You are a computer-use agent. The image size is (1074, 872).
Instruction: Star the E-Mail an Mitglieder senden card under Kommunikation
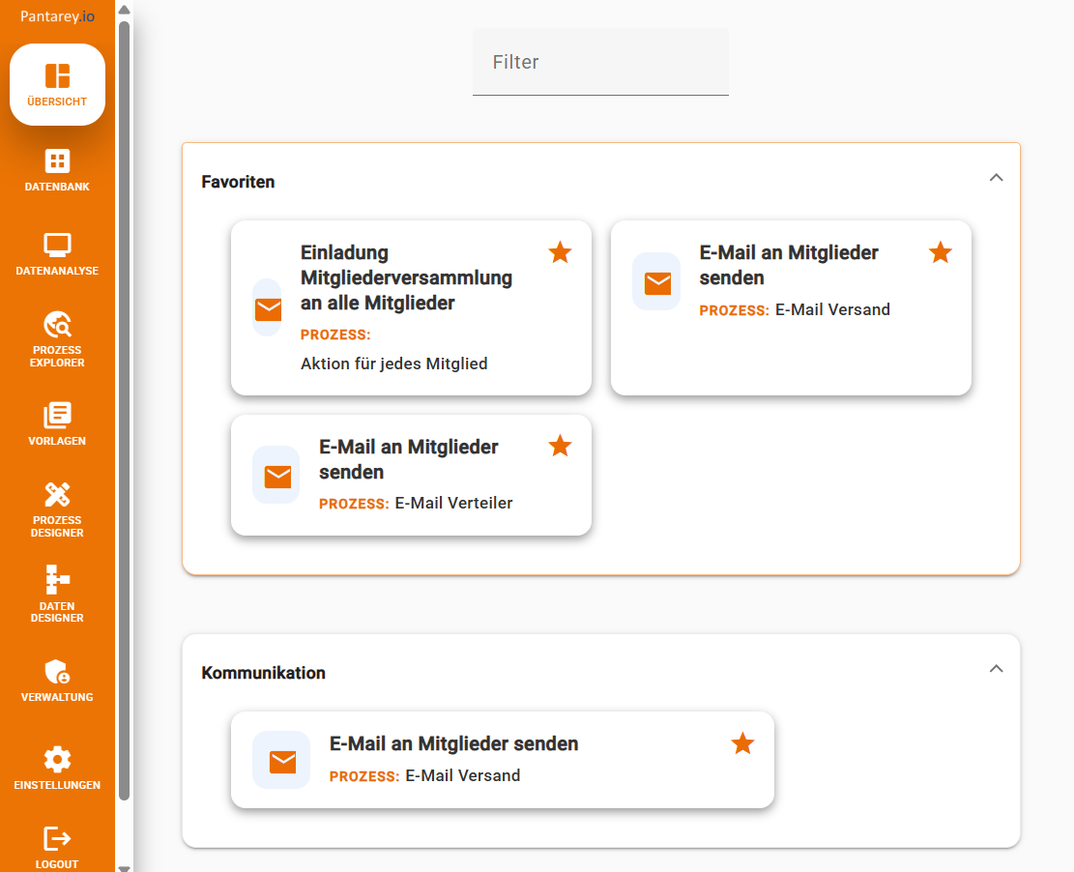pyautogui.click(x=742, y=744)
